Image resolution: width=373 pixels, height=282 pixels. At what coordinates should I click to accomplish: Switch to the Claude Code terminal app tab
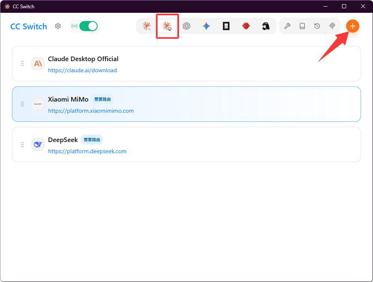[x=147, y=26]
